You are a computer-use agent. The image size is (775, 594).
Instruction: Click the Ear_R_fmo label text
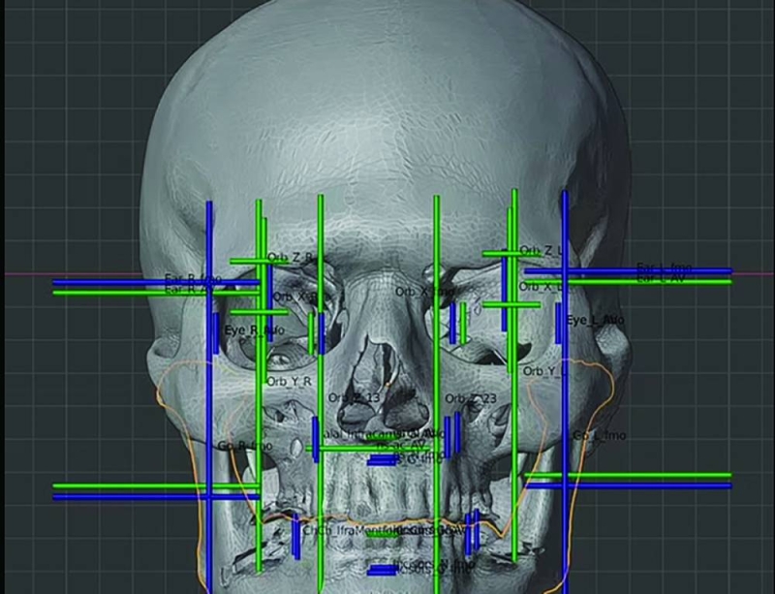click(192, 279)
